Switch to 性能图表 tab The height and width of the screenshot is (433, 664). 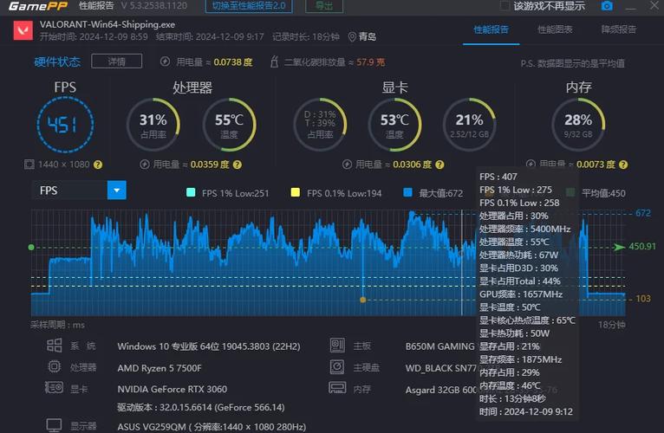click(555, 29)
